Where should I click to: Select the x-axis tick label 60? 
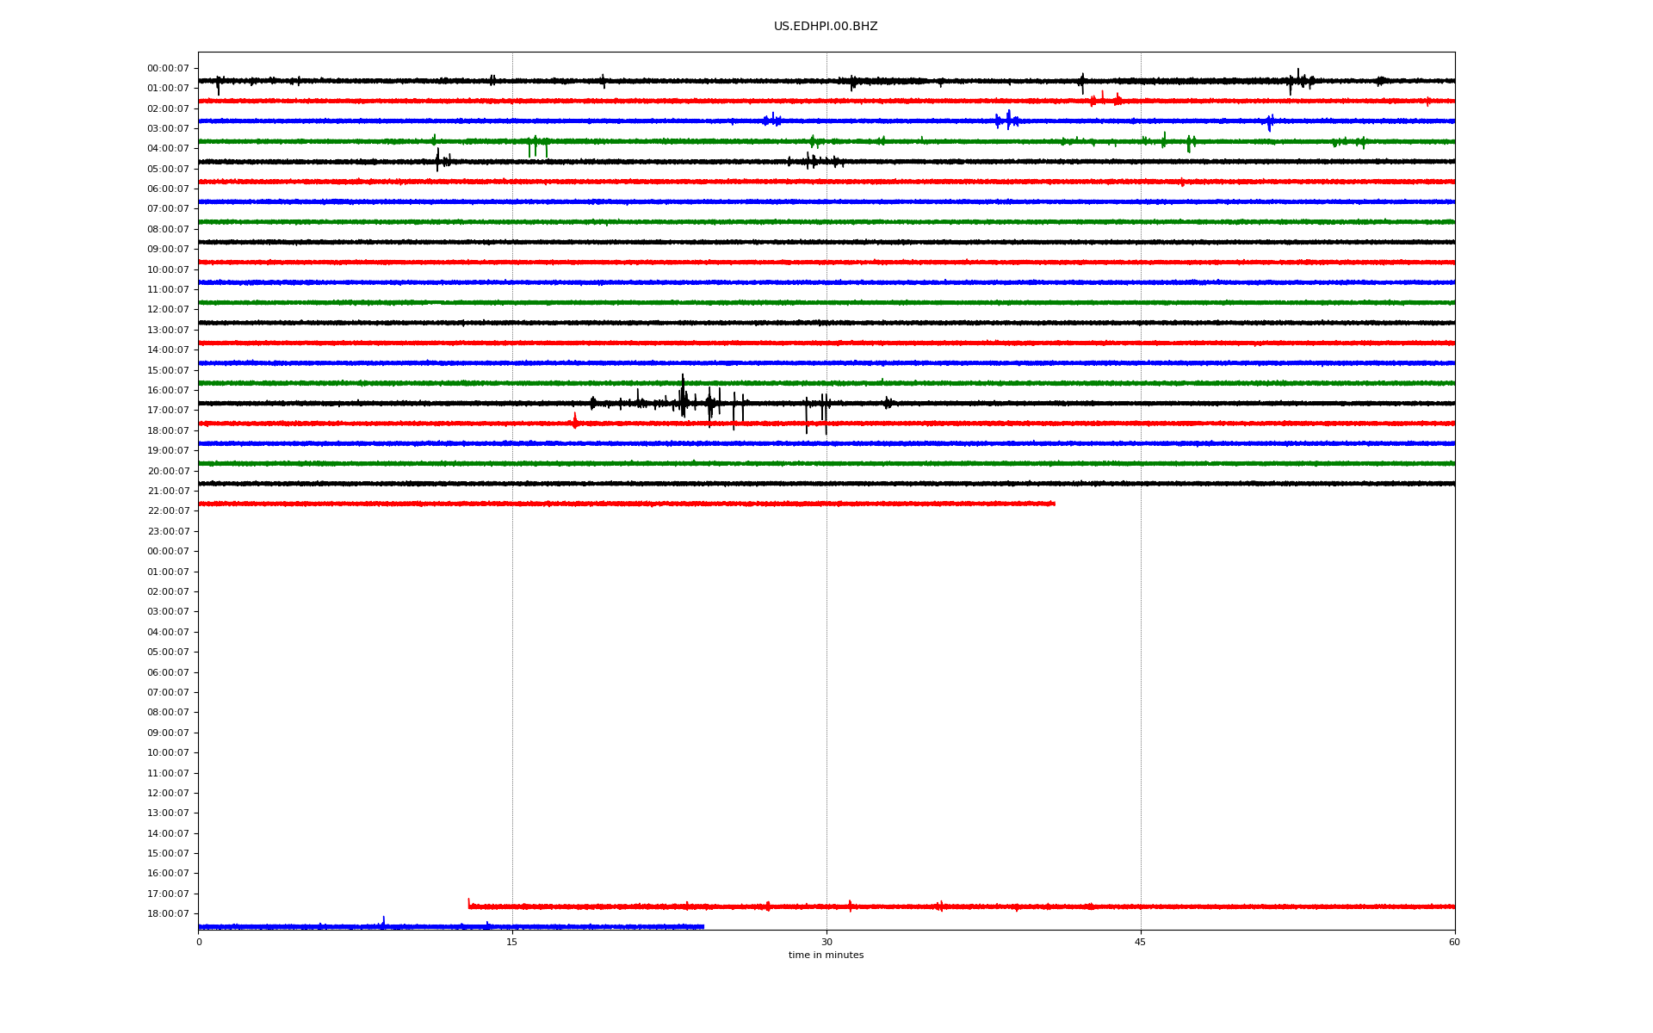point(1454,942)
